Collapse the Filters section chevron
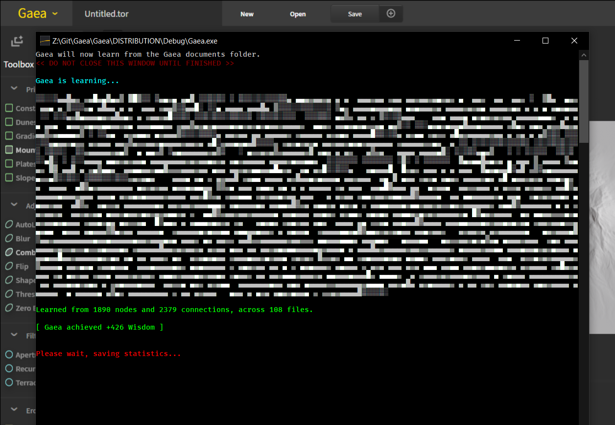Image resolution: width=615 pixels, height=425 pixels. point(15,335)
